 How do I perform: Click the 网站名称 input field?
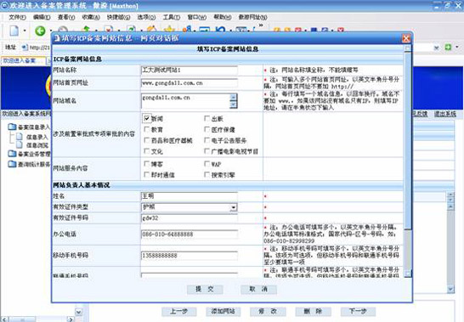click(190, 71)
